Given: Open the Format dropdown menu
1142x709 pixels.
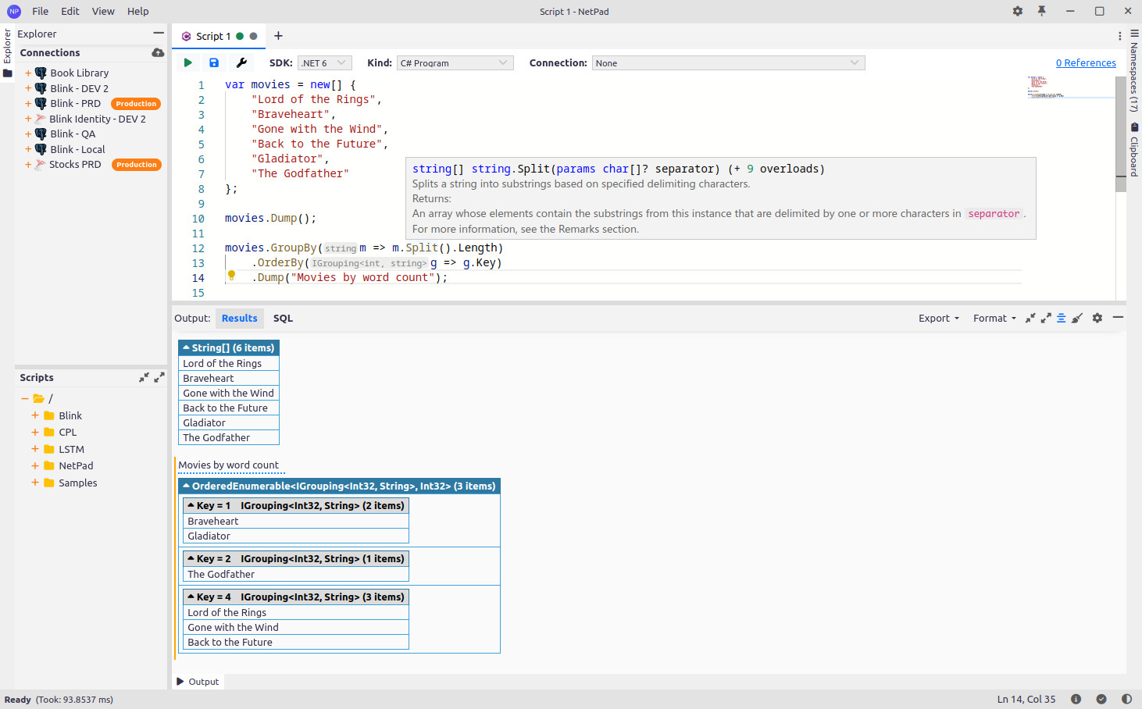Looking at the screenshot, I should tap(994, 318).
